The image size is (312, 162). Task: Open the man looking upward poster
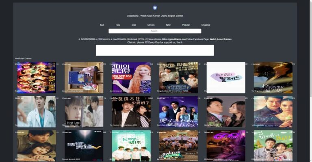[x=273, y=78]
